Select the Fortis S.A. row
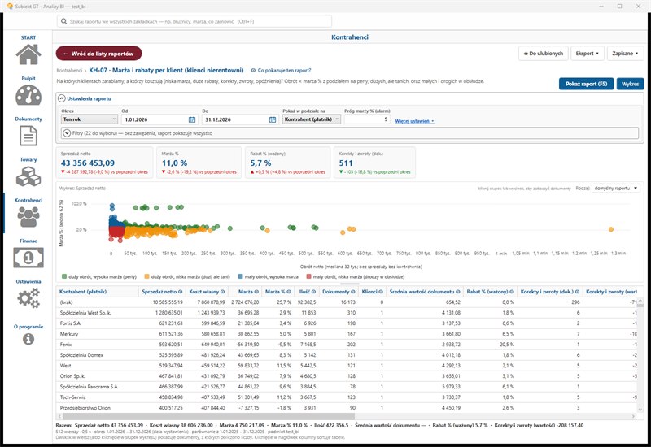 click(347, 323)
